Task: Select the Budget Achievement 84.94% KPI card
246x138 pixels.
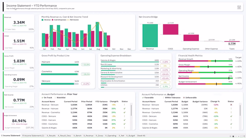Action: tap(19, 121)
